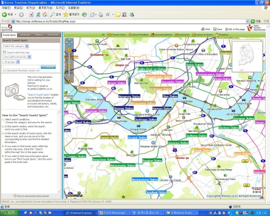Click the Save icon above the map
270x216 pixels.
pos(215,29)
